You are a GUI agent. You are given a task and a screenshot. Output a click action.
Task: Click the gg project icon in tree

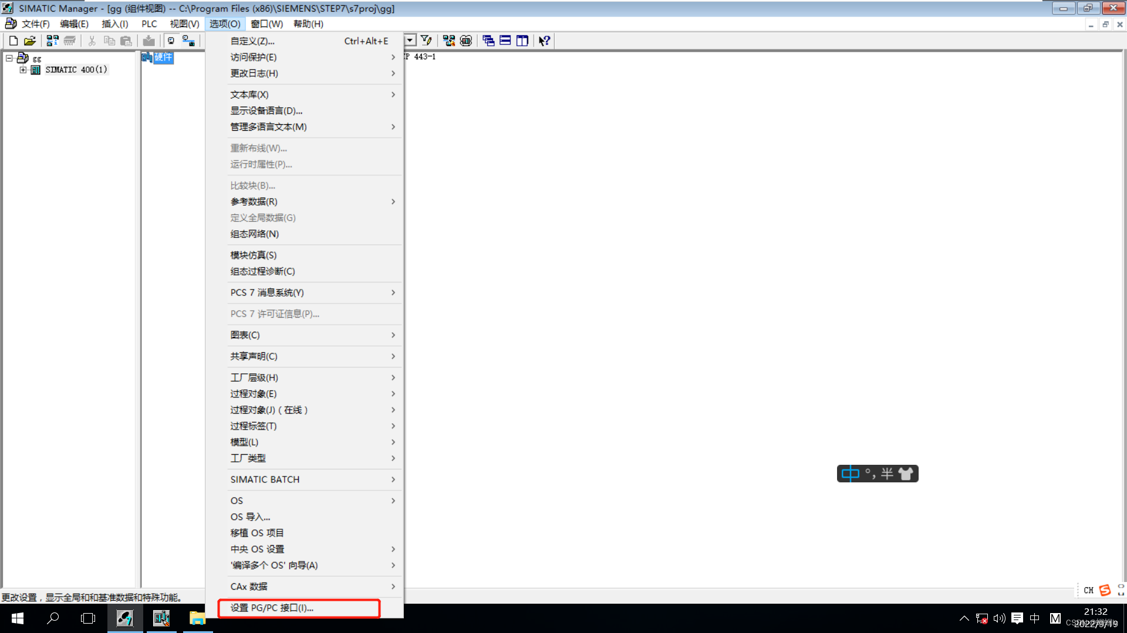23,58
